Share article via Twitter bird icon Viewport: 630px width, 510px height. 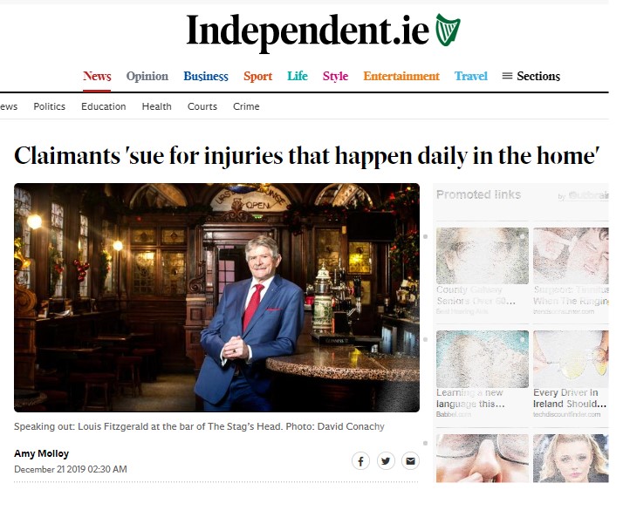click(386, 460)
